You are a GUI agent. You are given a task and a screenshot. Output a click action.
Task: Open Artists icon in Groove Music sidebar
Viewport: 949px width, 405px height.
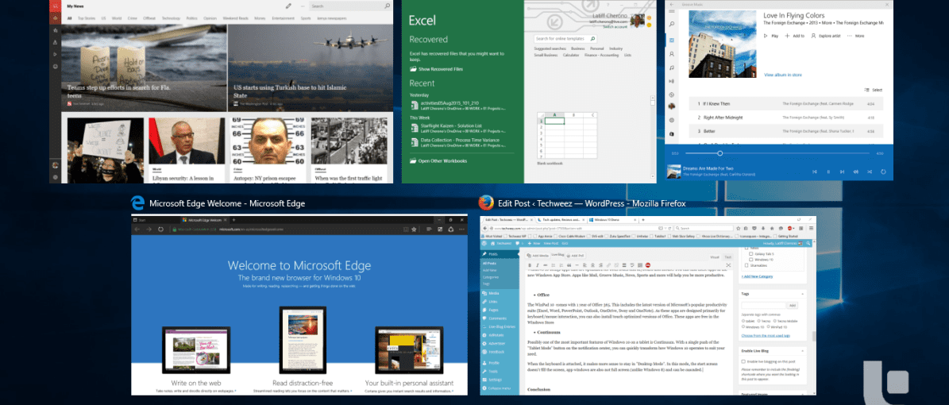pyautogui.click(x=671, y=54)
